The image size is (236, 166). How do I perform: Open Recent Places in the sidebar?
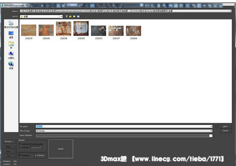click(x=11, y=24)
